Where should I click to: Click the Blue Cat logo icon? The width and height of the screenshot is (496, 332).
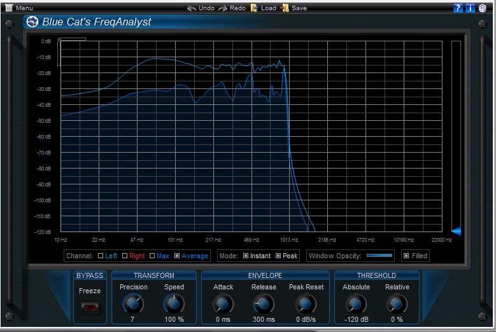click(x=32, y=22)
